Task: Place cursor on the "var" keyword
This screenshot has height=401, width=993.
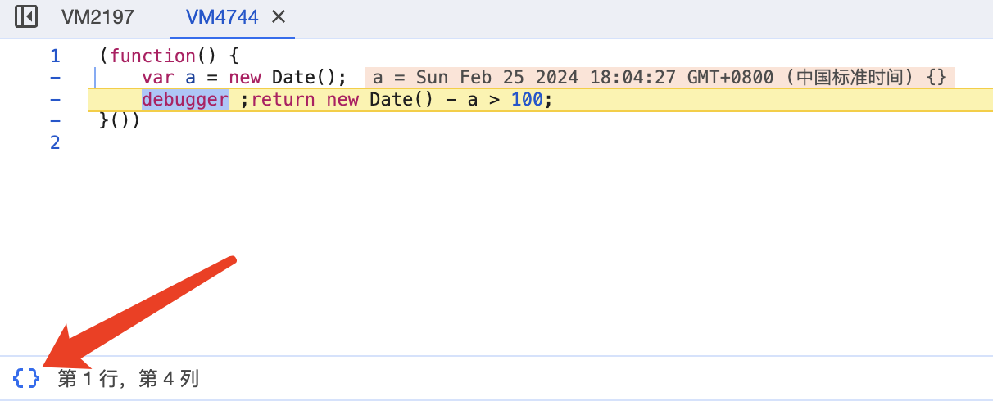Action: 157,78
